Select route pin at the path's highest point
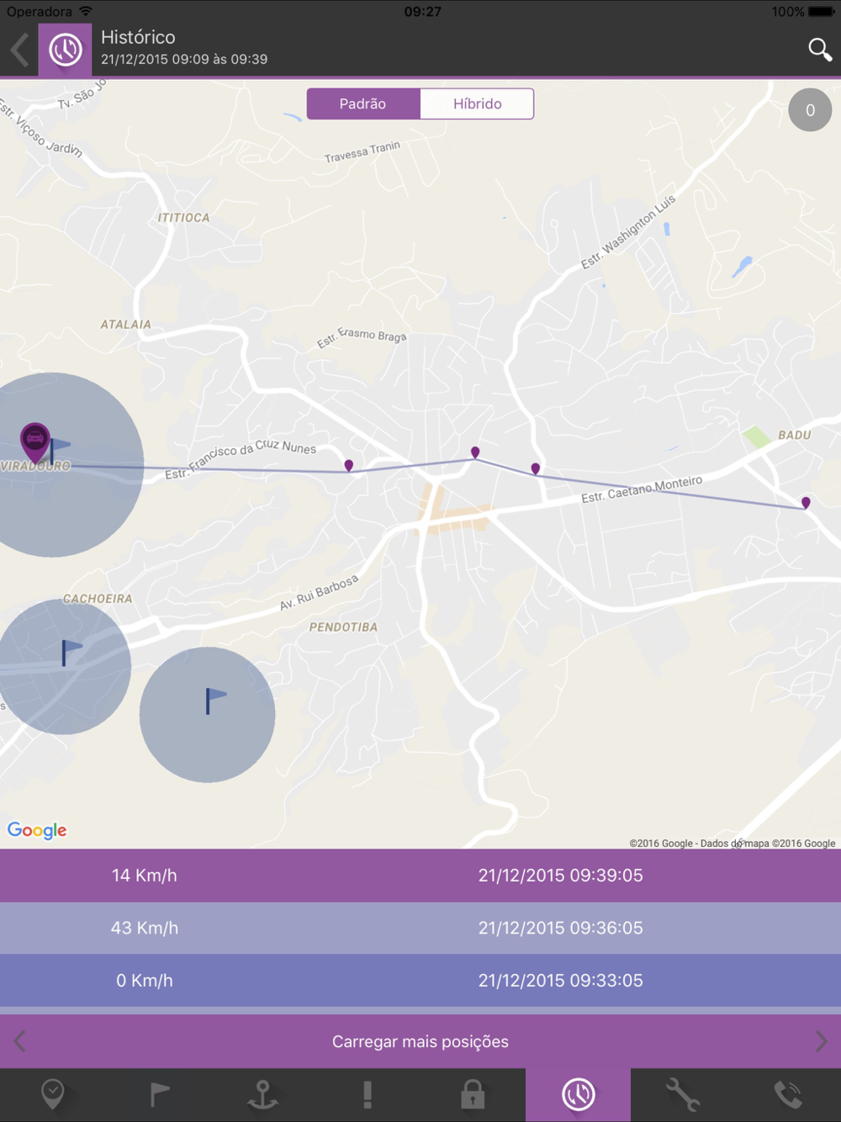 pyautogui.click(x=475, y=453)
